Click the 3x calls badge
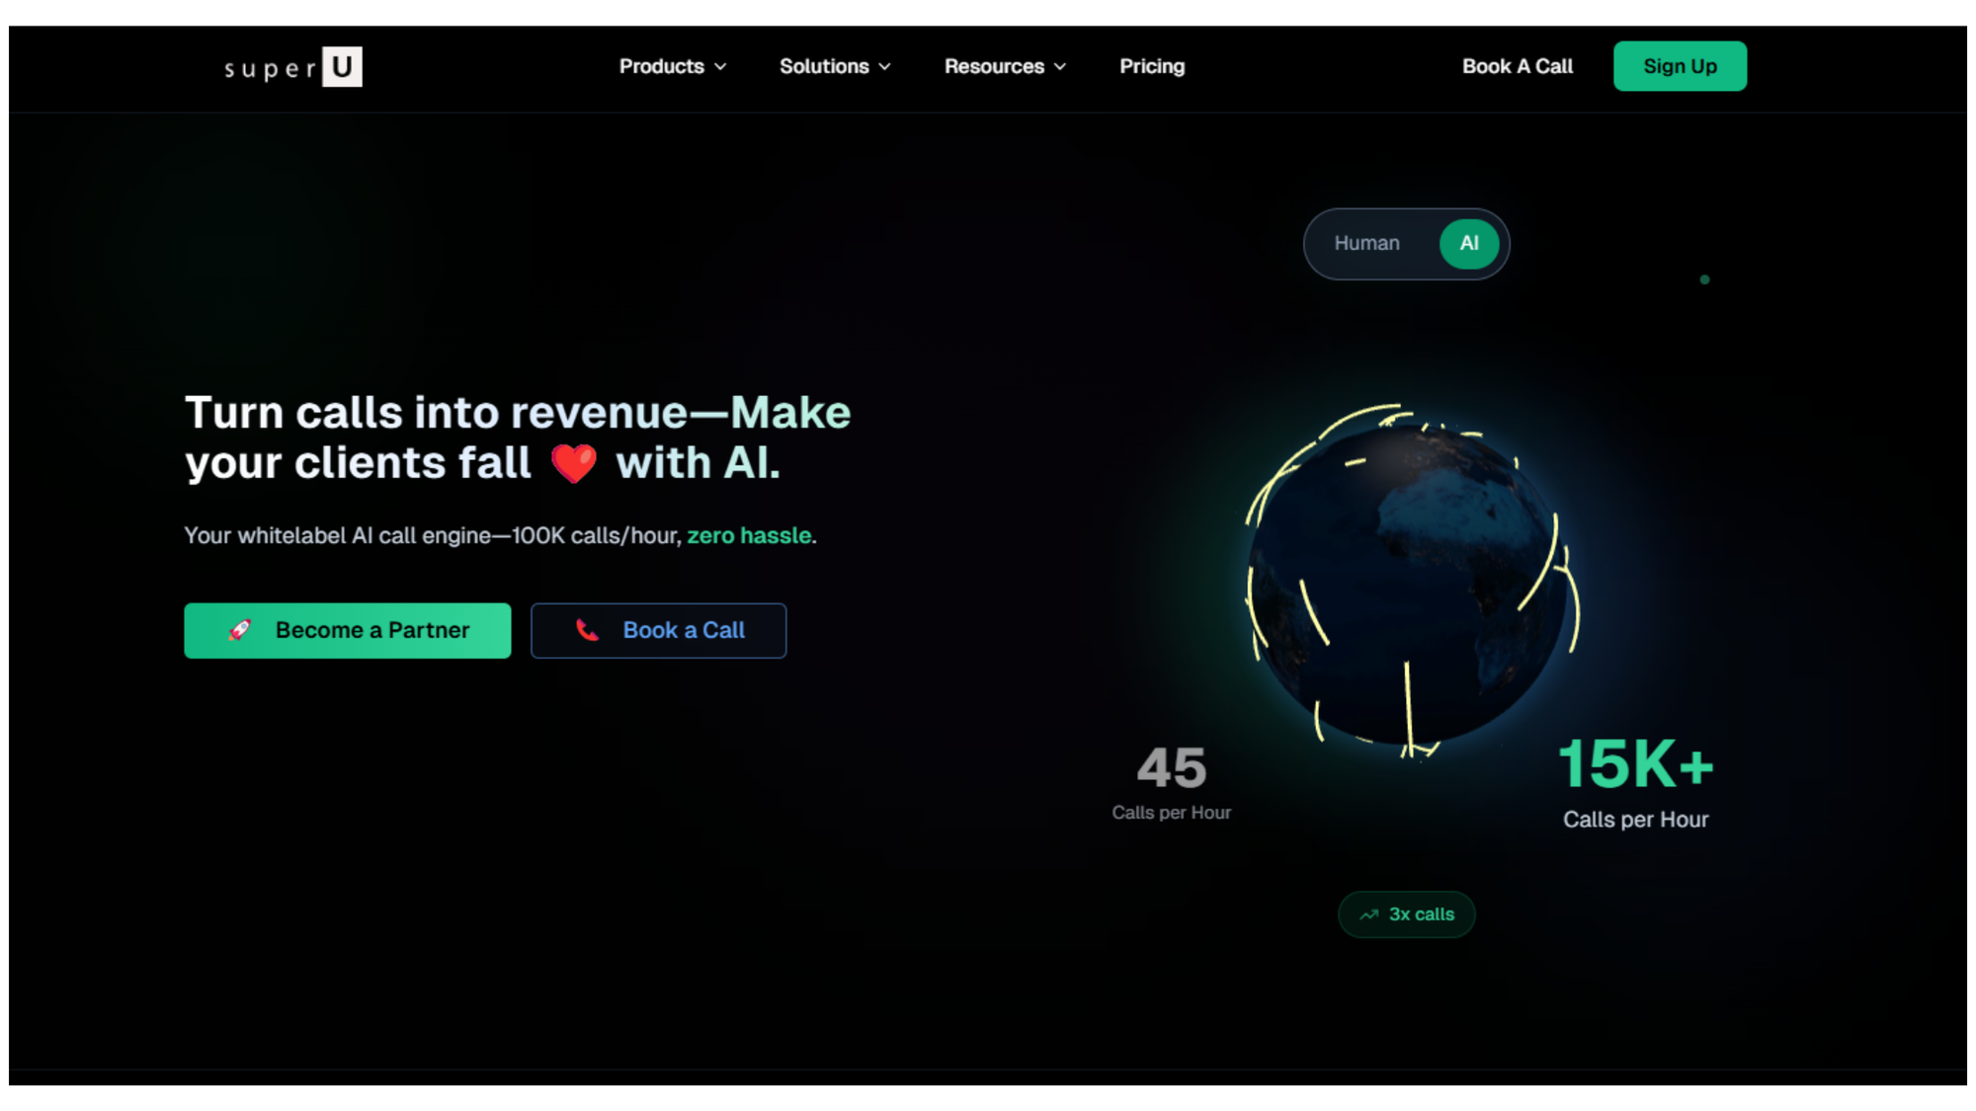 (1406, 914)
